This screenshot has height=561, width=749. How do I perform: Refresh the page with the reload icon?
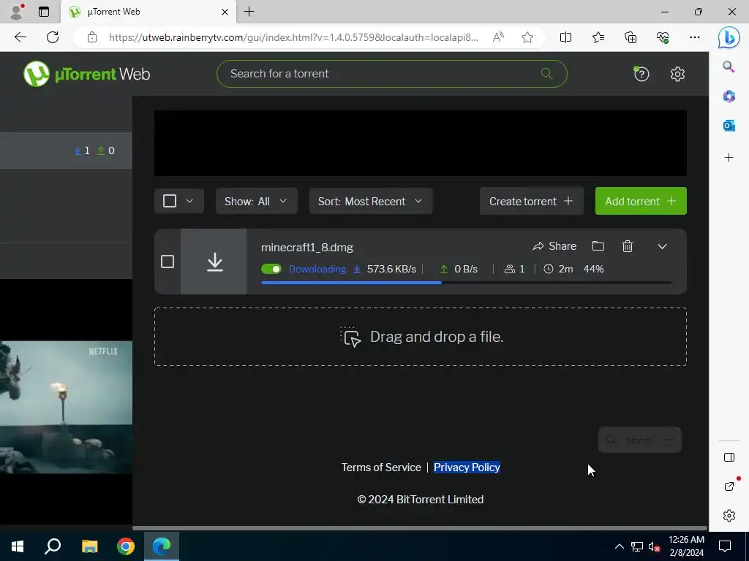click(53, 37)
